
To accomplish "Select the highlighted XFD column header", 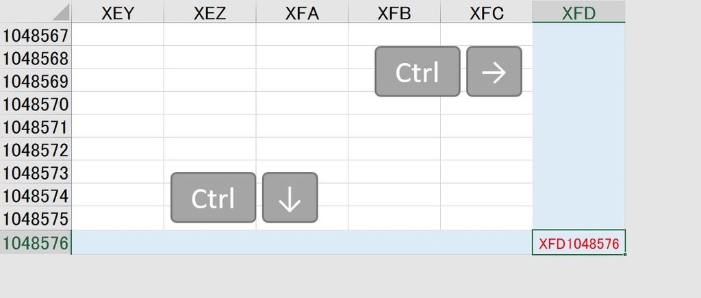I will (578, 12).
